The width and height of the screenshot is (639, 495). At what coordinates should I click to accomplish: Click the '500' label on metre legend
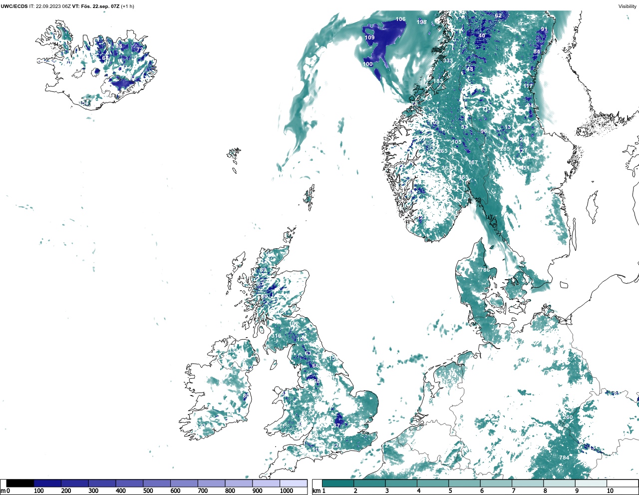coord(148,491)
